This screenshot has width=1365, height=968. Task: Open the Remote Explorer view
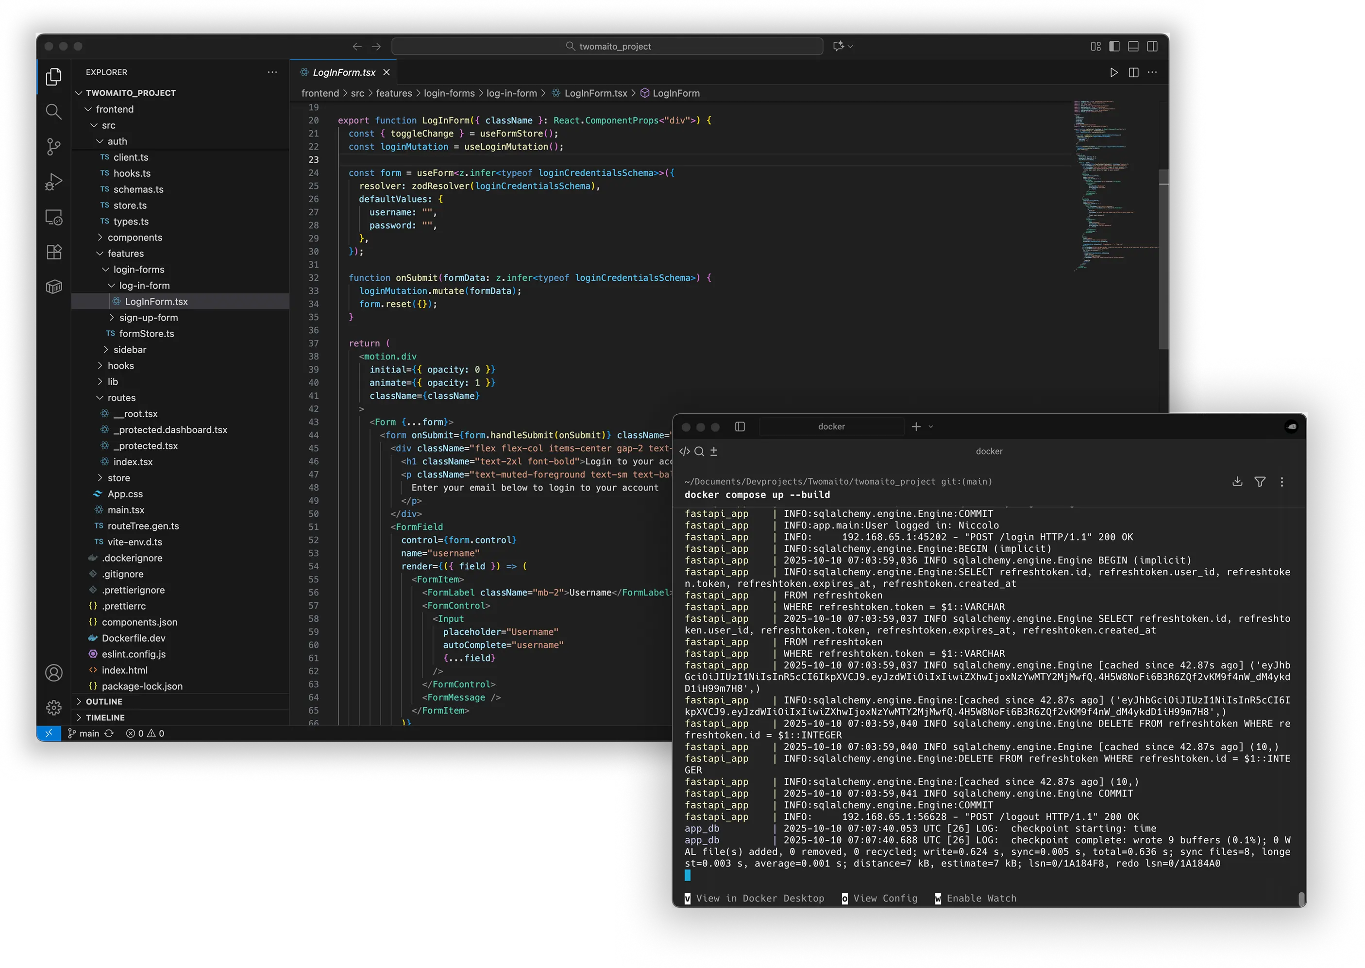click(53, 217)
